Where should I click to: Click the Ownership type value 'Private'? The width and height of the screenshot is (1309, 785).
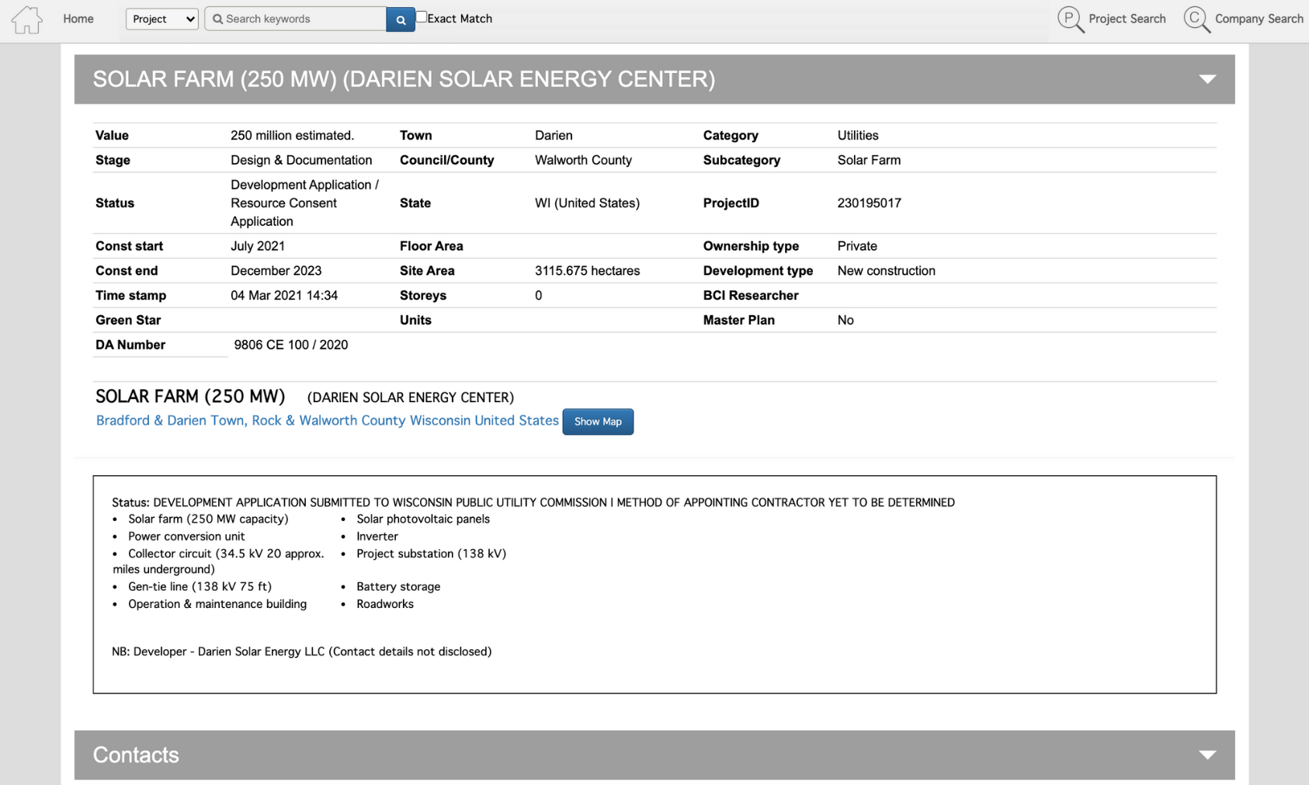click(x=857, y=246)
